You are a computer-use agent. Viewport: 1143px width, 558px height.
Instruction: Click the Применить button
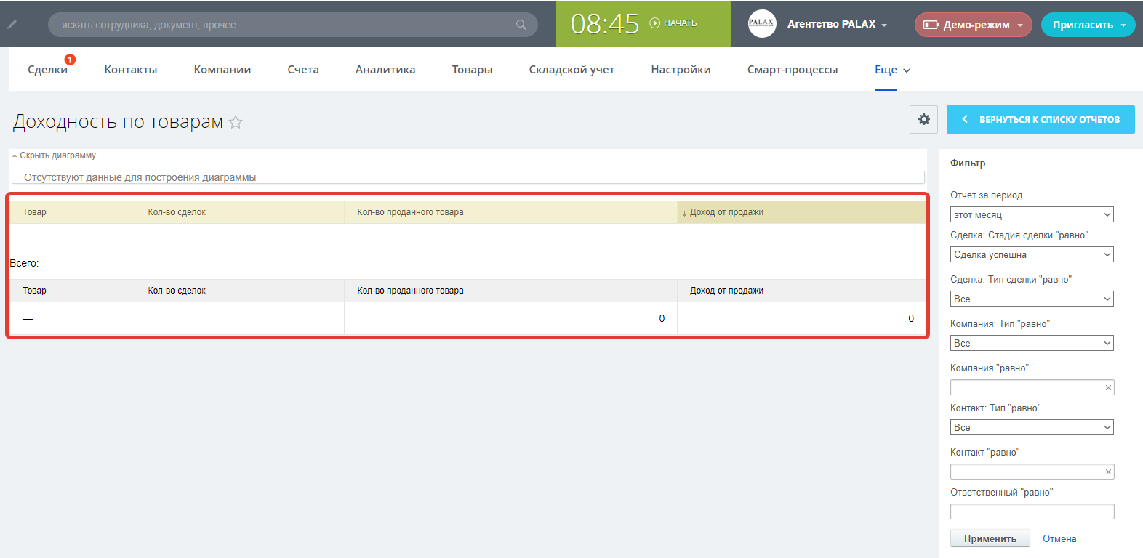[990, 538]
